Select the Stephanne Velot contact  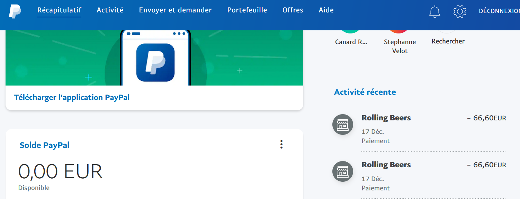(x=400, y=46)
